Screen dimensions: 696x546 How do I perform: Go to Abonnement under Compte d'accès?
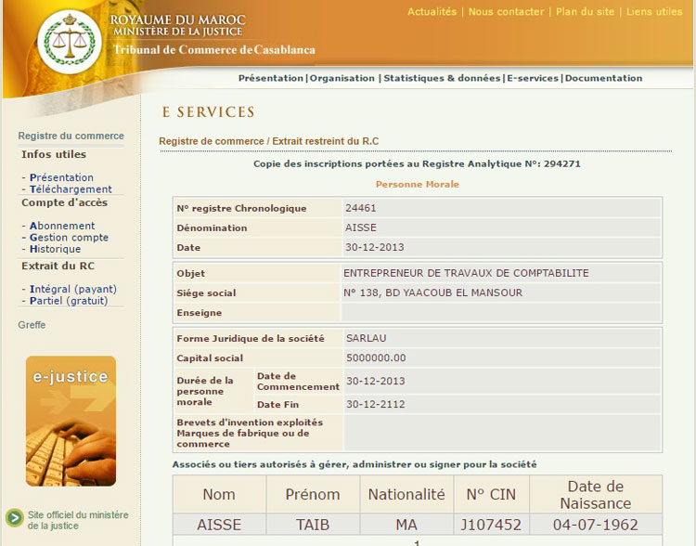click(62, 226)
